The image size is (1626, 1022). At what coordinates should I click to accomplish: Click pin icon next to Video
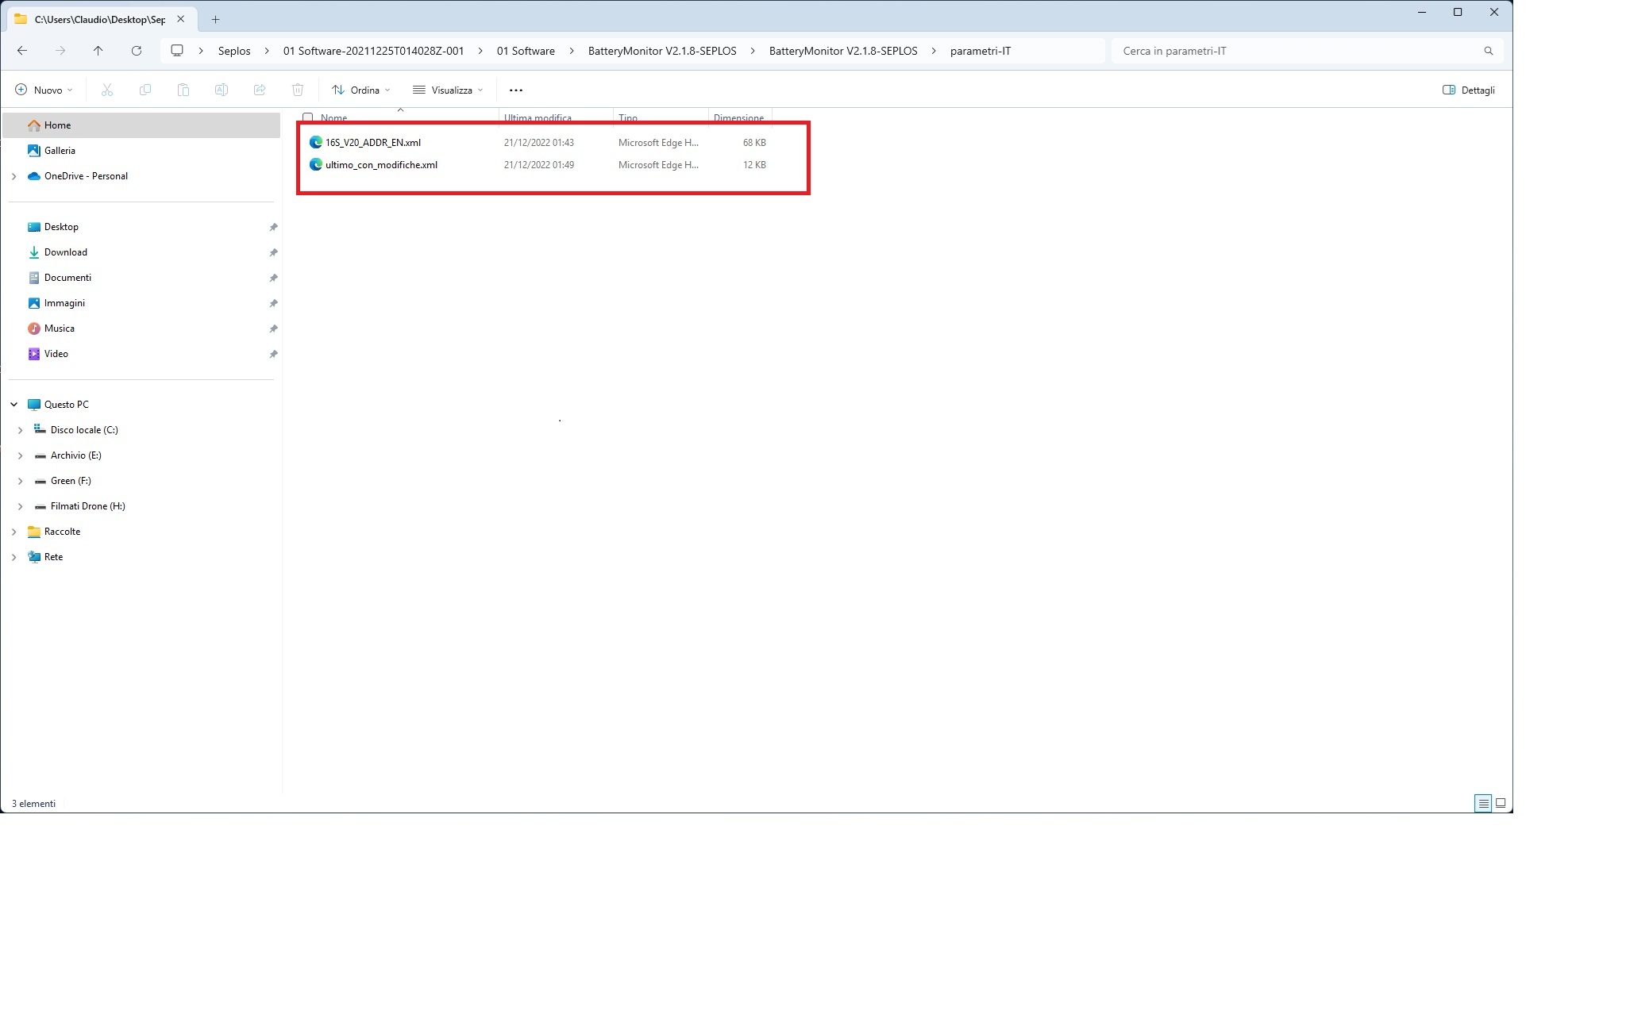[x=273, y=354]
